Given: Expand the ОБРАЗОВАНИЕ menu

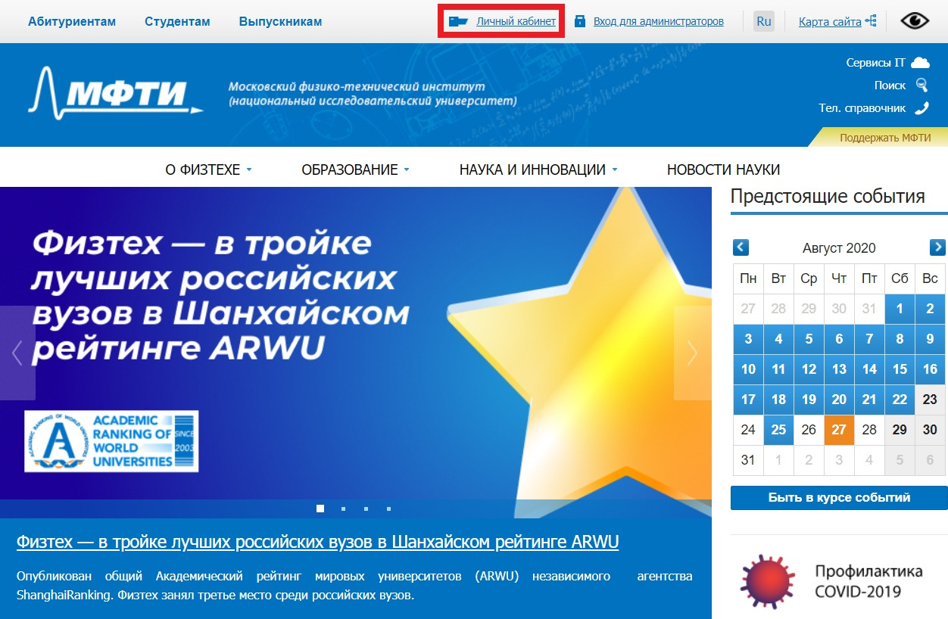Looking at the screenshot, I should click(355, 170).
